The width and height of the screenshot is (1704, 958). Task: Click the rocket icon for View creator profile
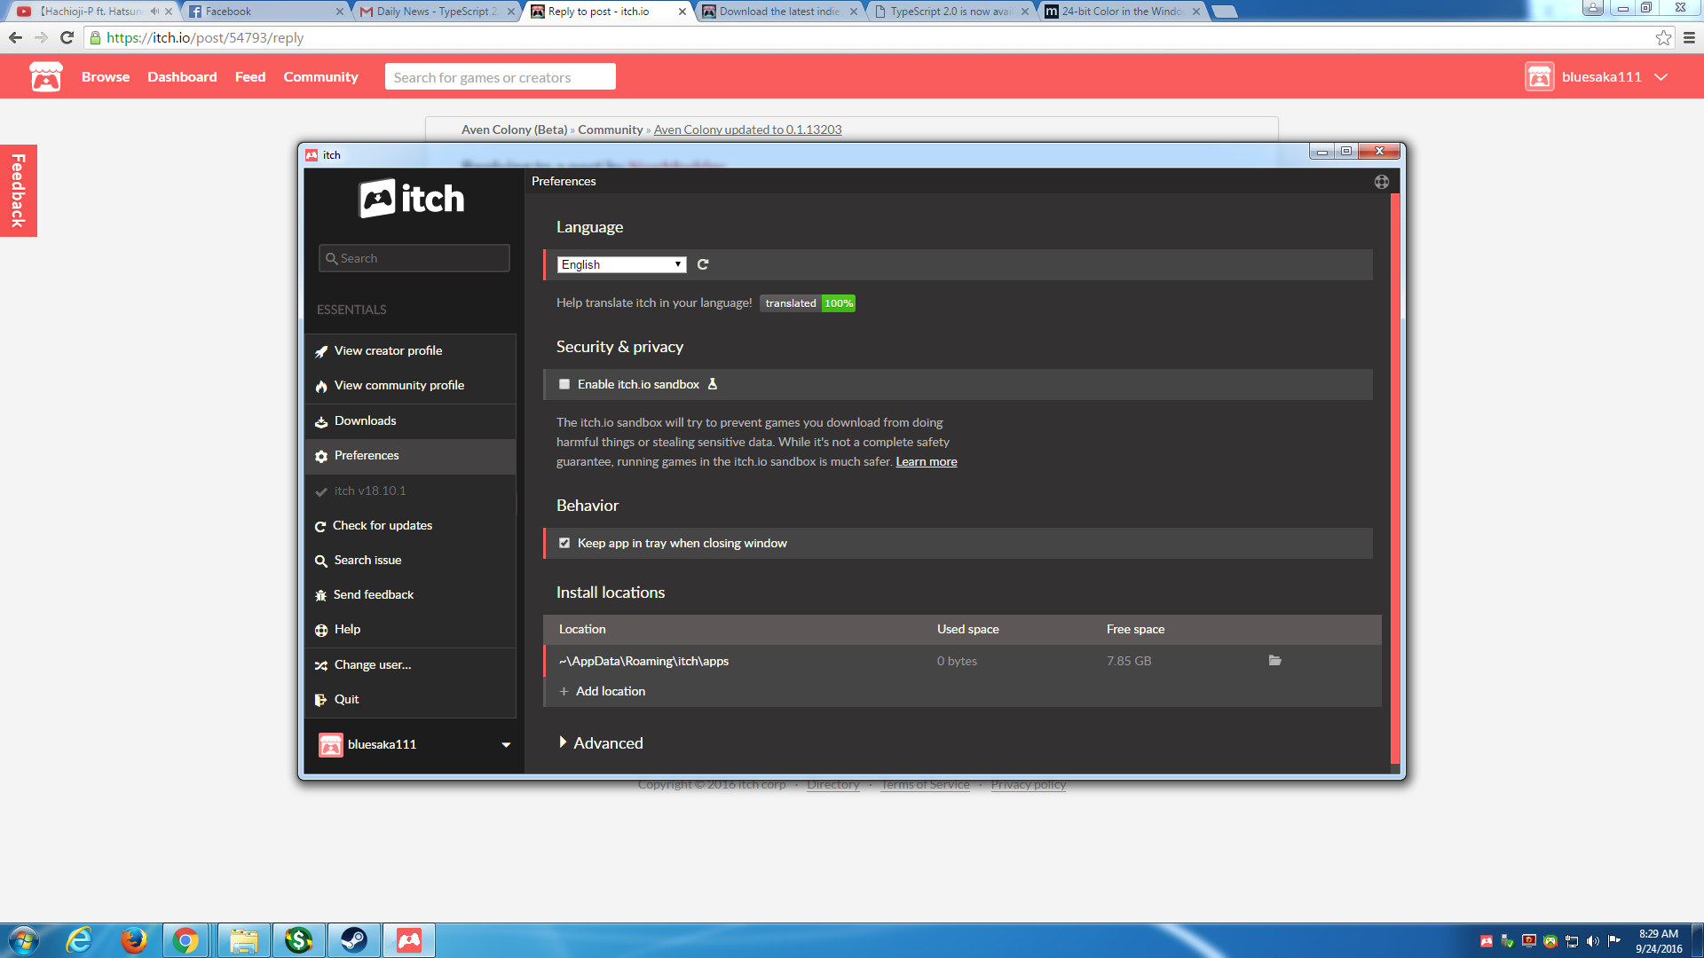pos(321,351)
